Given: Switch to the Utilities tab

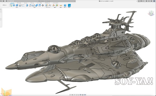Looking at the screenshot, I should (56, 3).
